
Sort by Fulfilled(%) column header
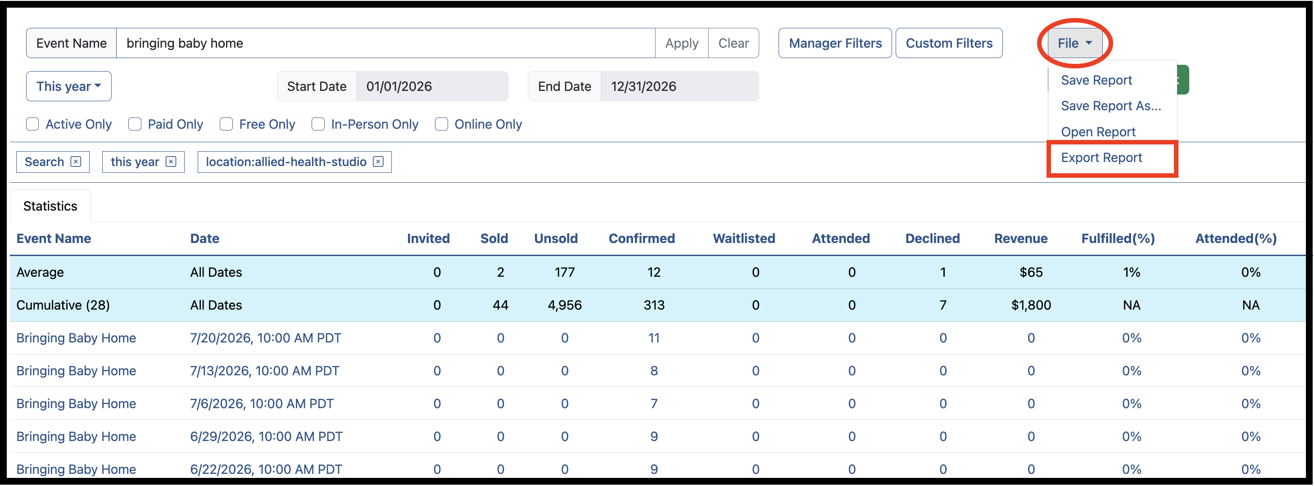pos(1118,238)
